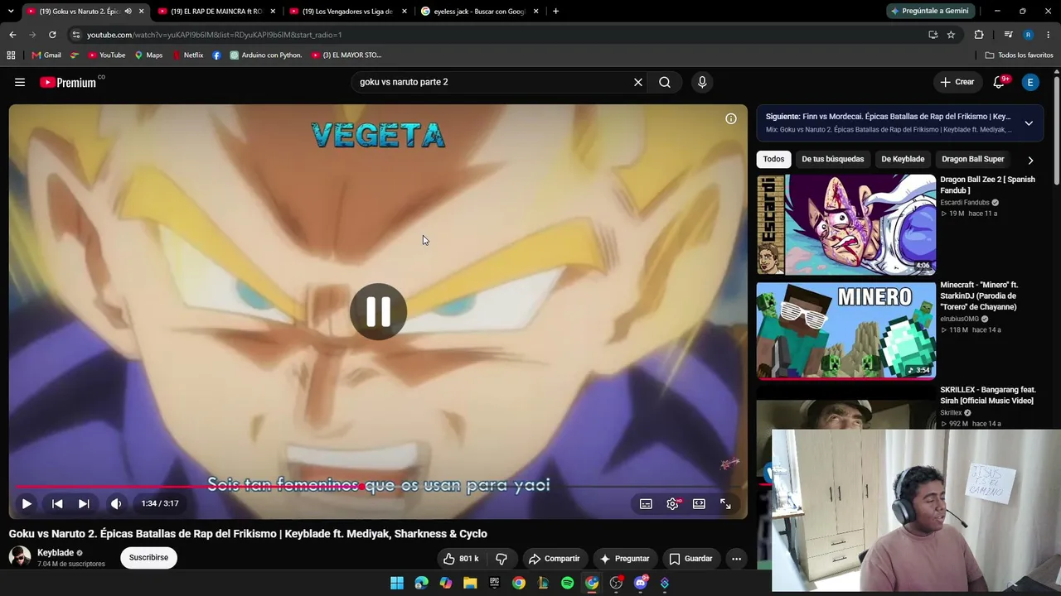Open the Dragon Ball Zee 2 thumbnail

(x=846, y=224)
